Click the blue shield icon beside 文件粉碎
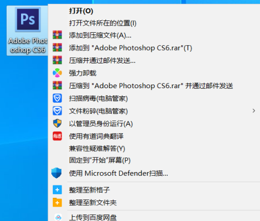The height and width of the screenshot is (221, 260). point(57,111)
